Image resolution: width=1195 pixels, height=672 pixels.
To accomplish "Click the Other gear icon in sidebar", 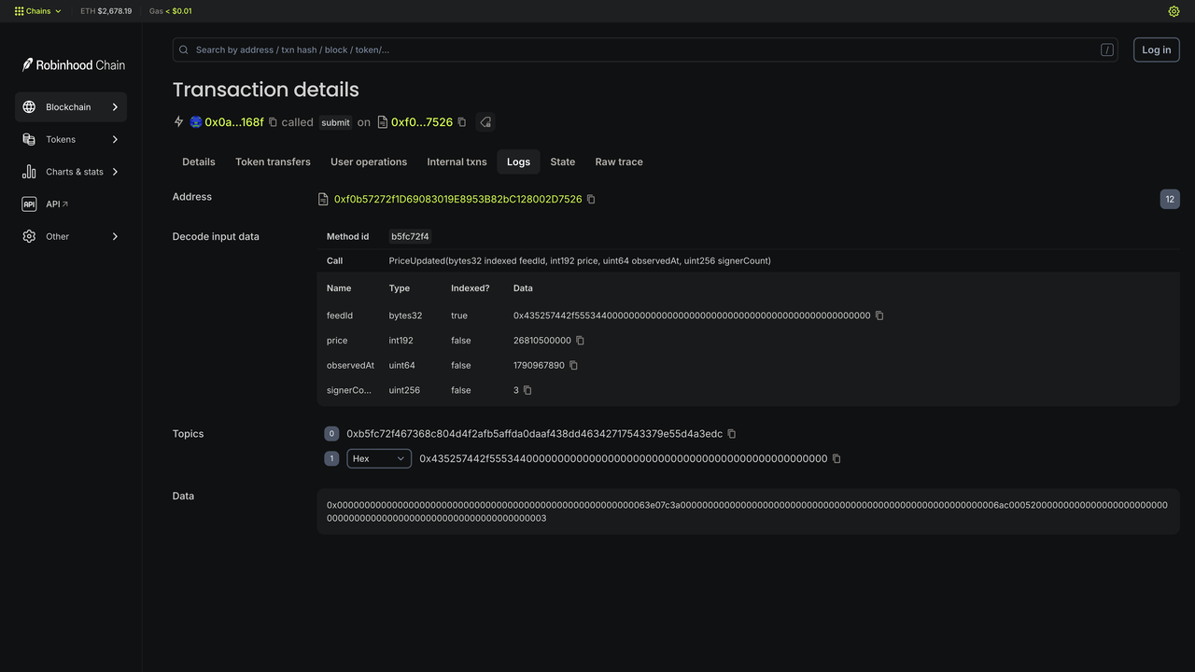I will pos(29,236).
